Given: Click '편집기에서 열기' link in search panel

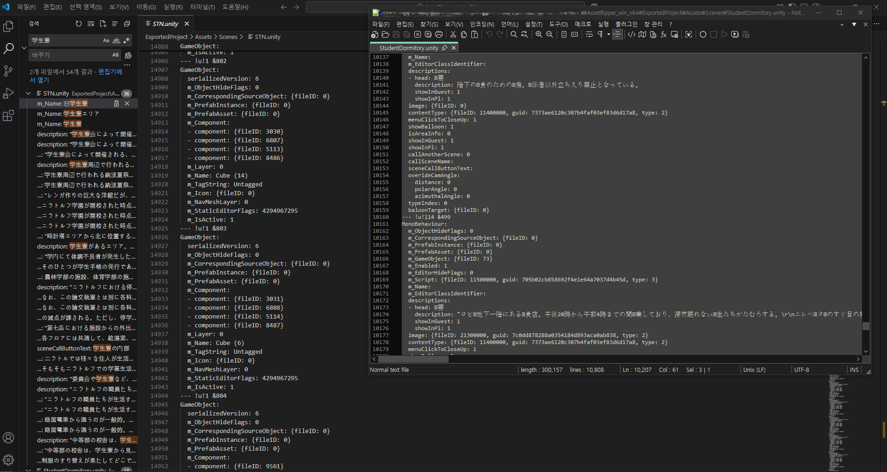Looking at the screenshot, I should (110, 72).
